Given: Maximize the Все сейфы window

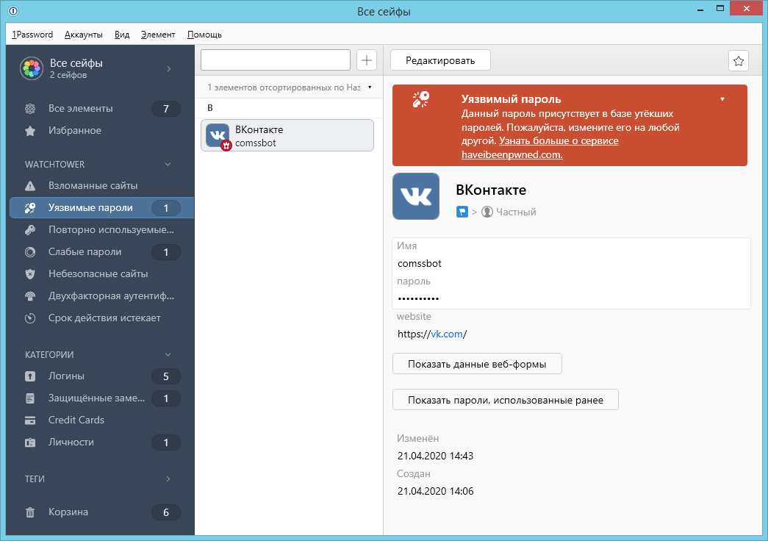Looking at the screenshot, I should click(720, 8).
